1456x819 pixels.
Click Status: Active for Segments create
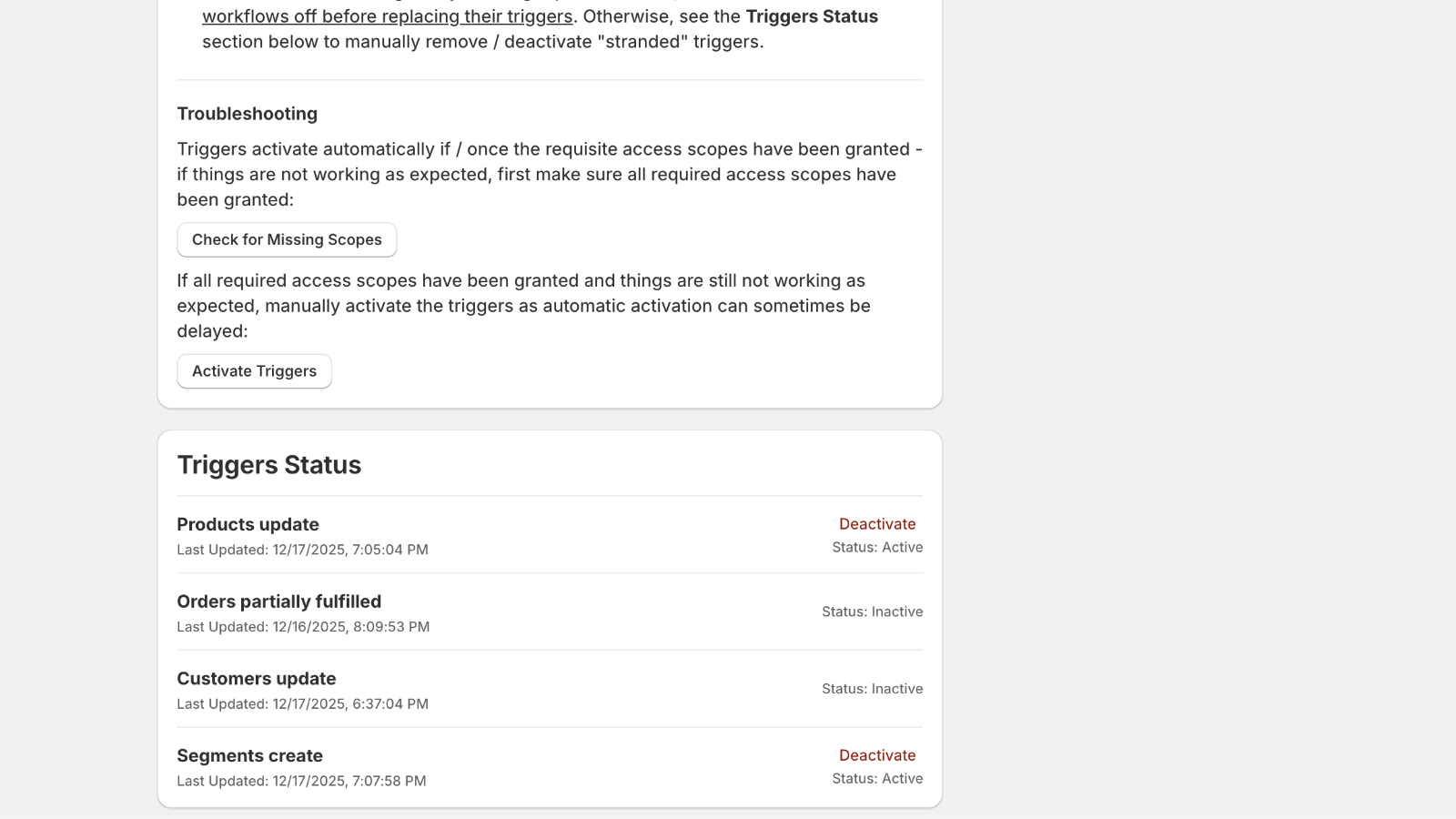click(876, 778)
